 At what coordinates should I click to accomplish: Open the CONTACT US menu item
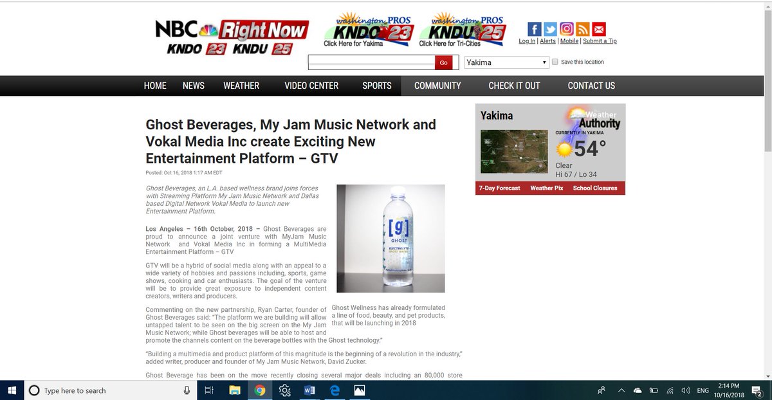tap(591, 86)
